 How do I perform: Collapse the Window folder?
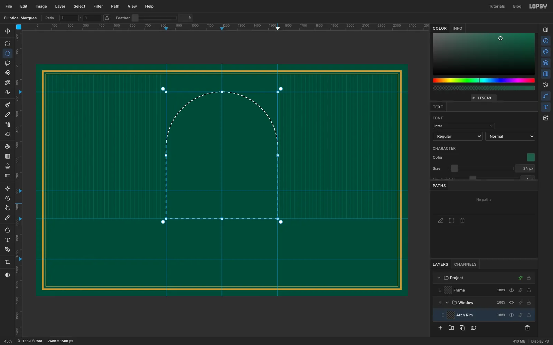click(x=447, y=303)
